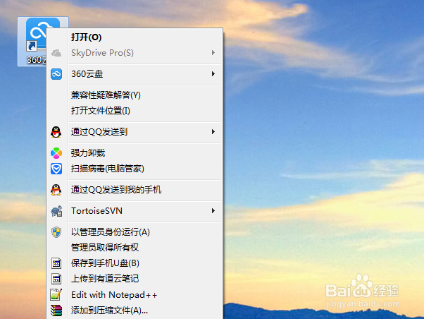The image size is (424, 319).
Task: Click the TortoiseSVN turtle icon
Action: (x=56, y=211)
